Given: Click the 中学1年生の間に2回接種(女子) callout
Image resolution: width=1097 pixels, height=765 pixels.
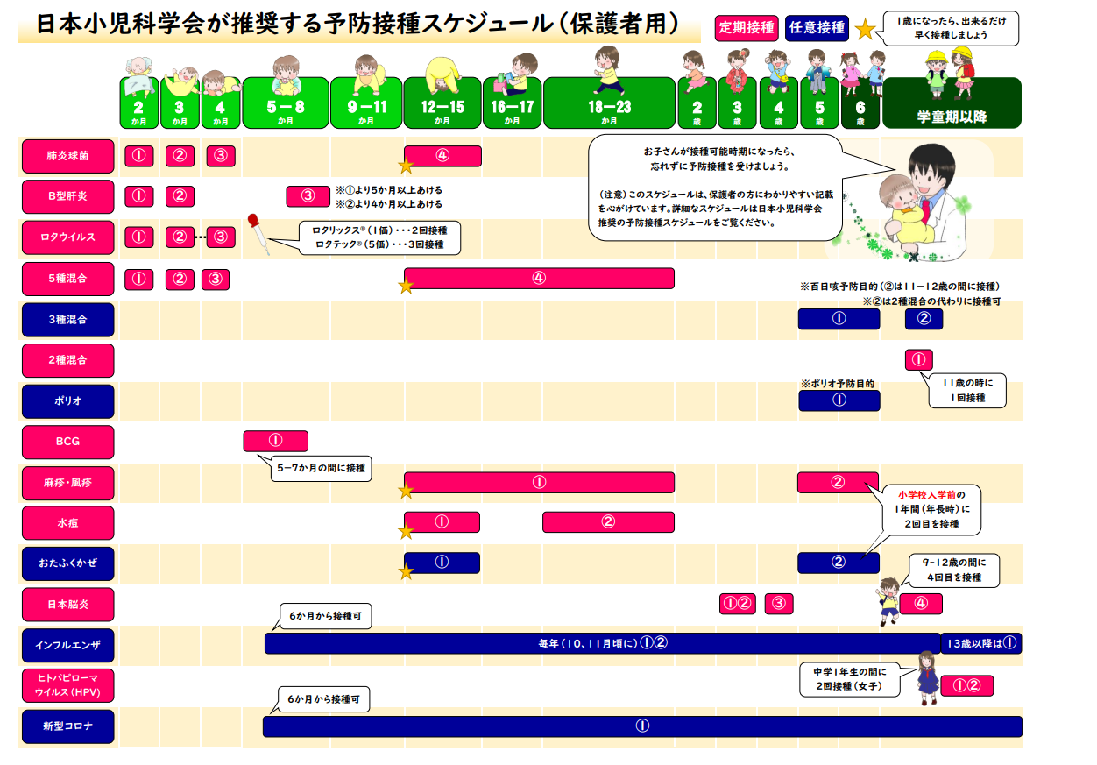Looking at the screenshot, I should (850, 679).
